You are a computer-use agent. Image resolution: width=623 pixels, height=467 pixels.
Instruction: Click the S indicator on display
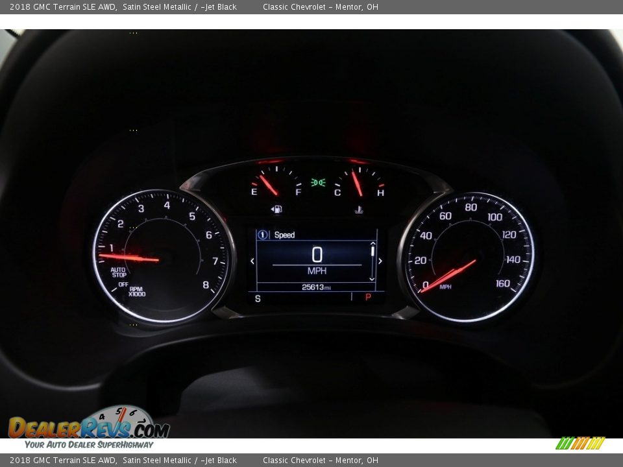[x=258, y=298]
